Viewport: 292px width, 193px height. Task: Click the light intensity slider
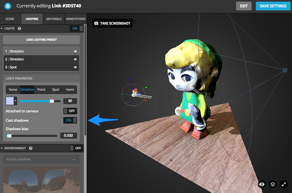tap(40, 101)
